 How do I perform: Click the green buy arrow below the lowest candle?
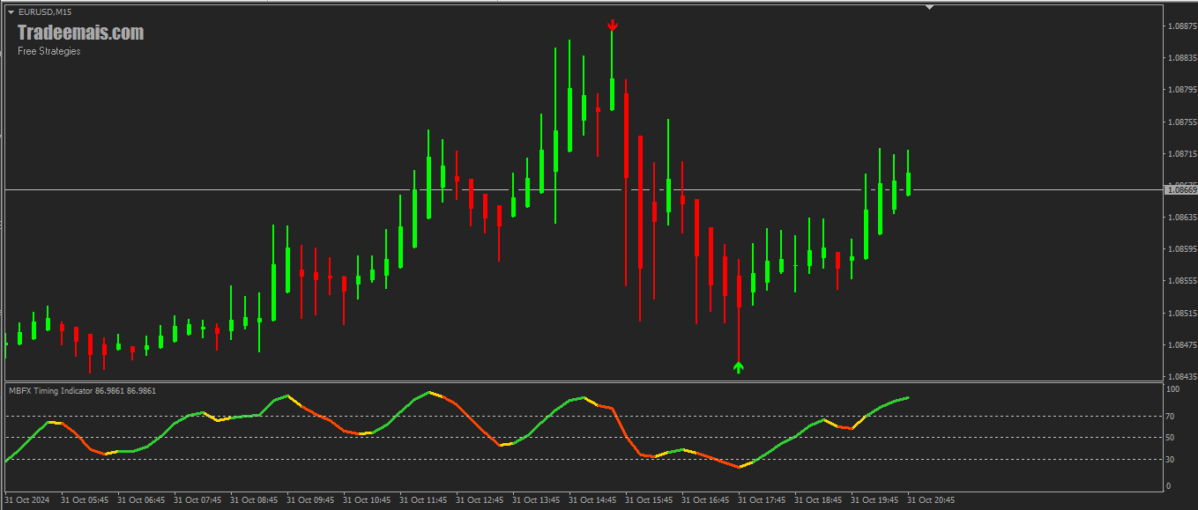pos(739,367)
